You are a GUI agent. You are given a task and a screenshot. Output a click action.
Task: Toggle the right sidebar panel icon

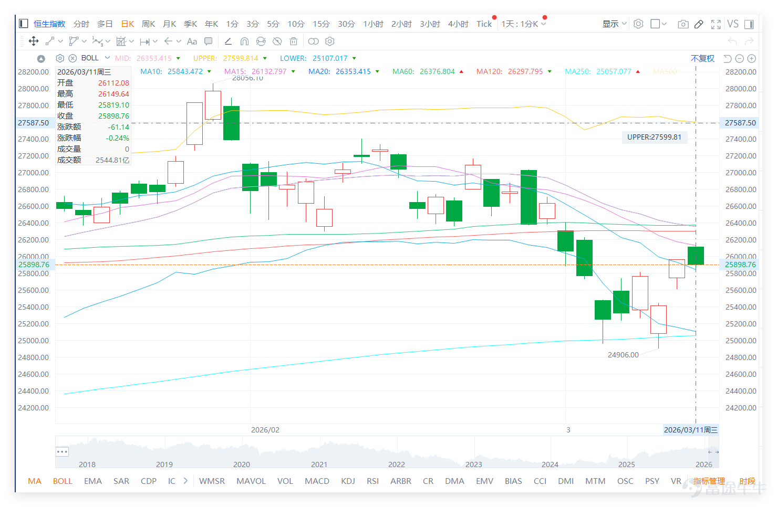click(749, 24)
